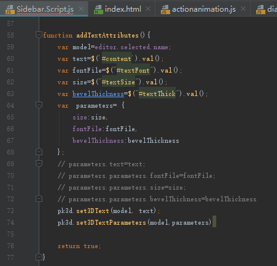Click the actionanimation.js JS file icon
The image size is (277, 266).
pyautogui.click(x=165, y=9)
